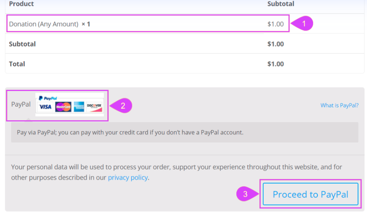Click the Total row label
This screenshot has width=367, height=212.
[x=17, y=64]
